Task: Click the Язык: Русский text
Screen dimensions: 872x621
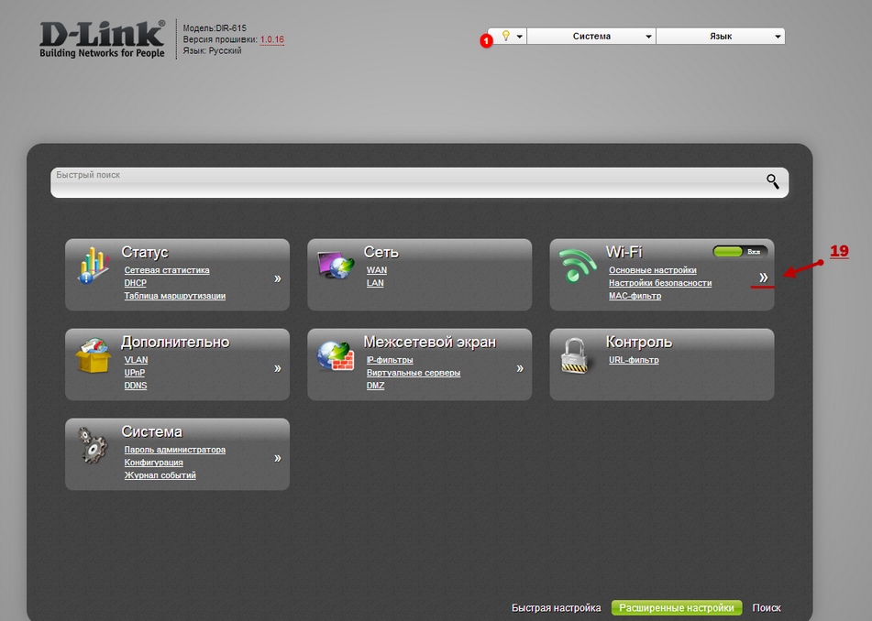Action: click(212, 50)
